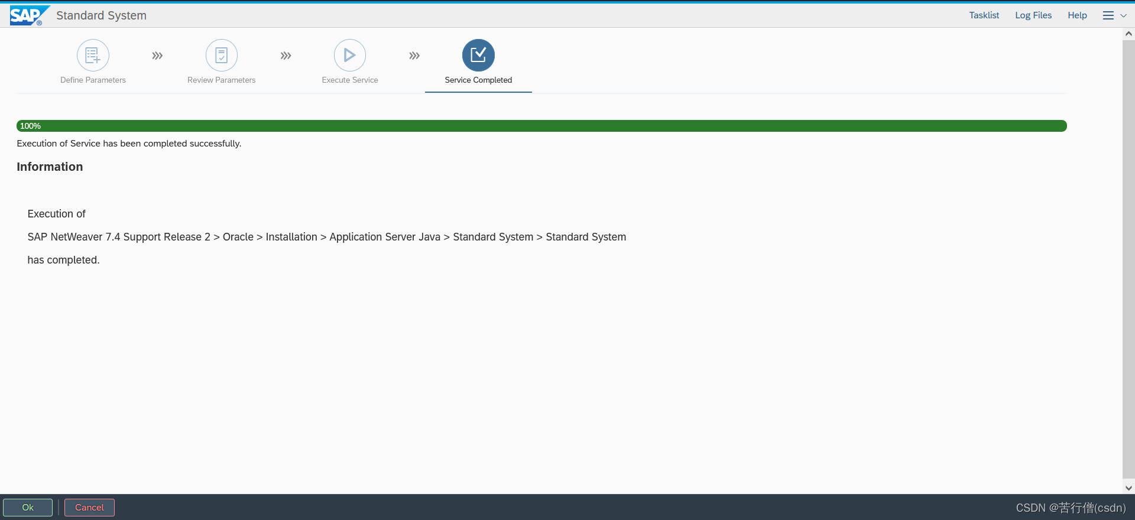1135x520 pixels.
Task: Expand the header menu dropdown chevron
Action: 1124,15
